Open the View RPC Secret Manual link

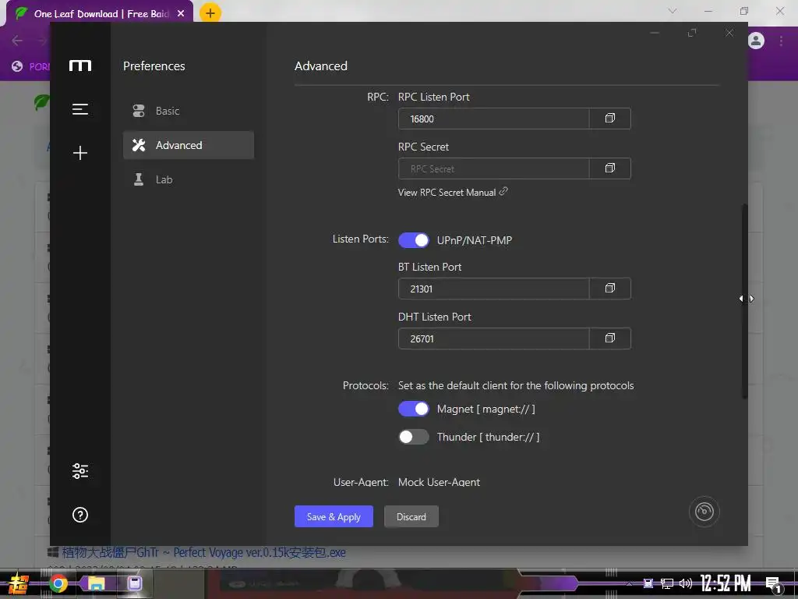[x=453, y=193]
